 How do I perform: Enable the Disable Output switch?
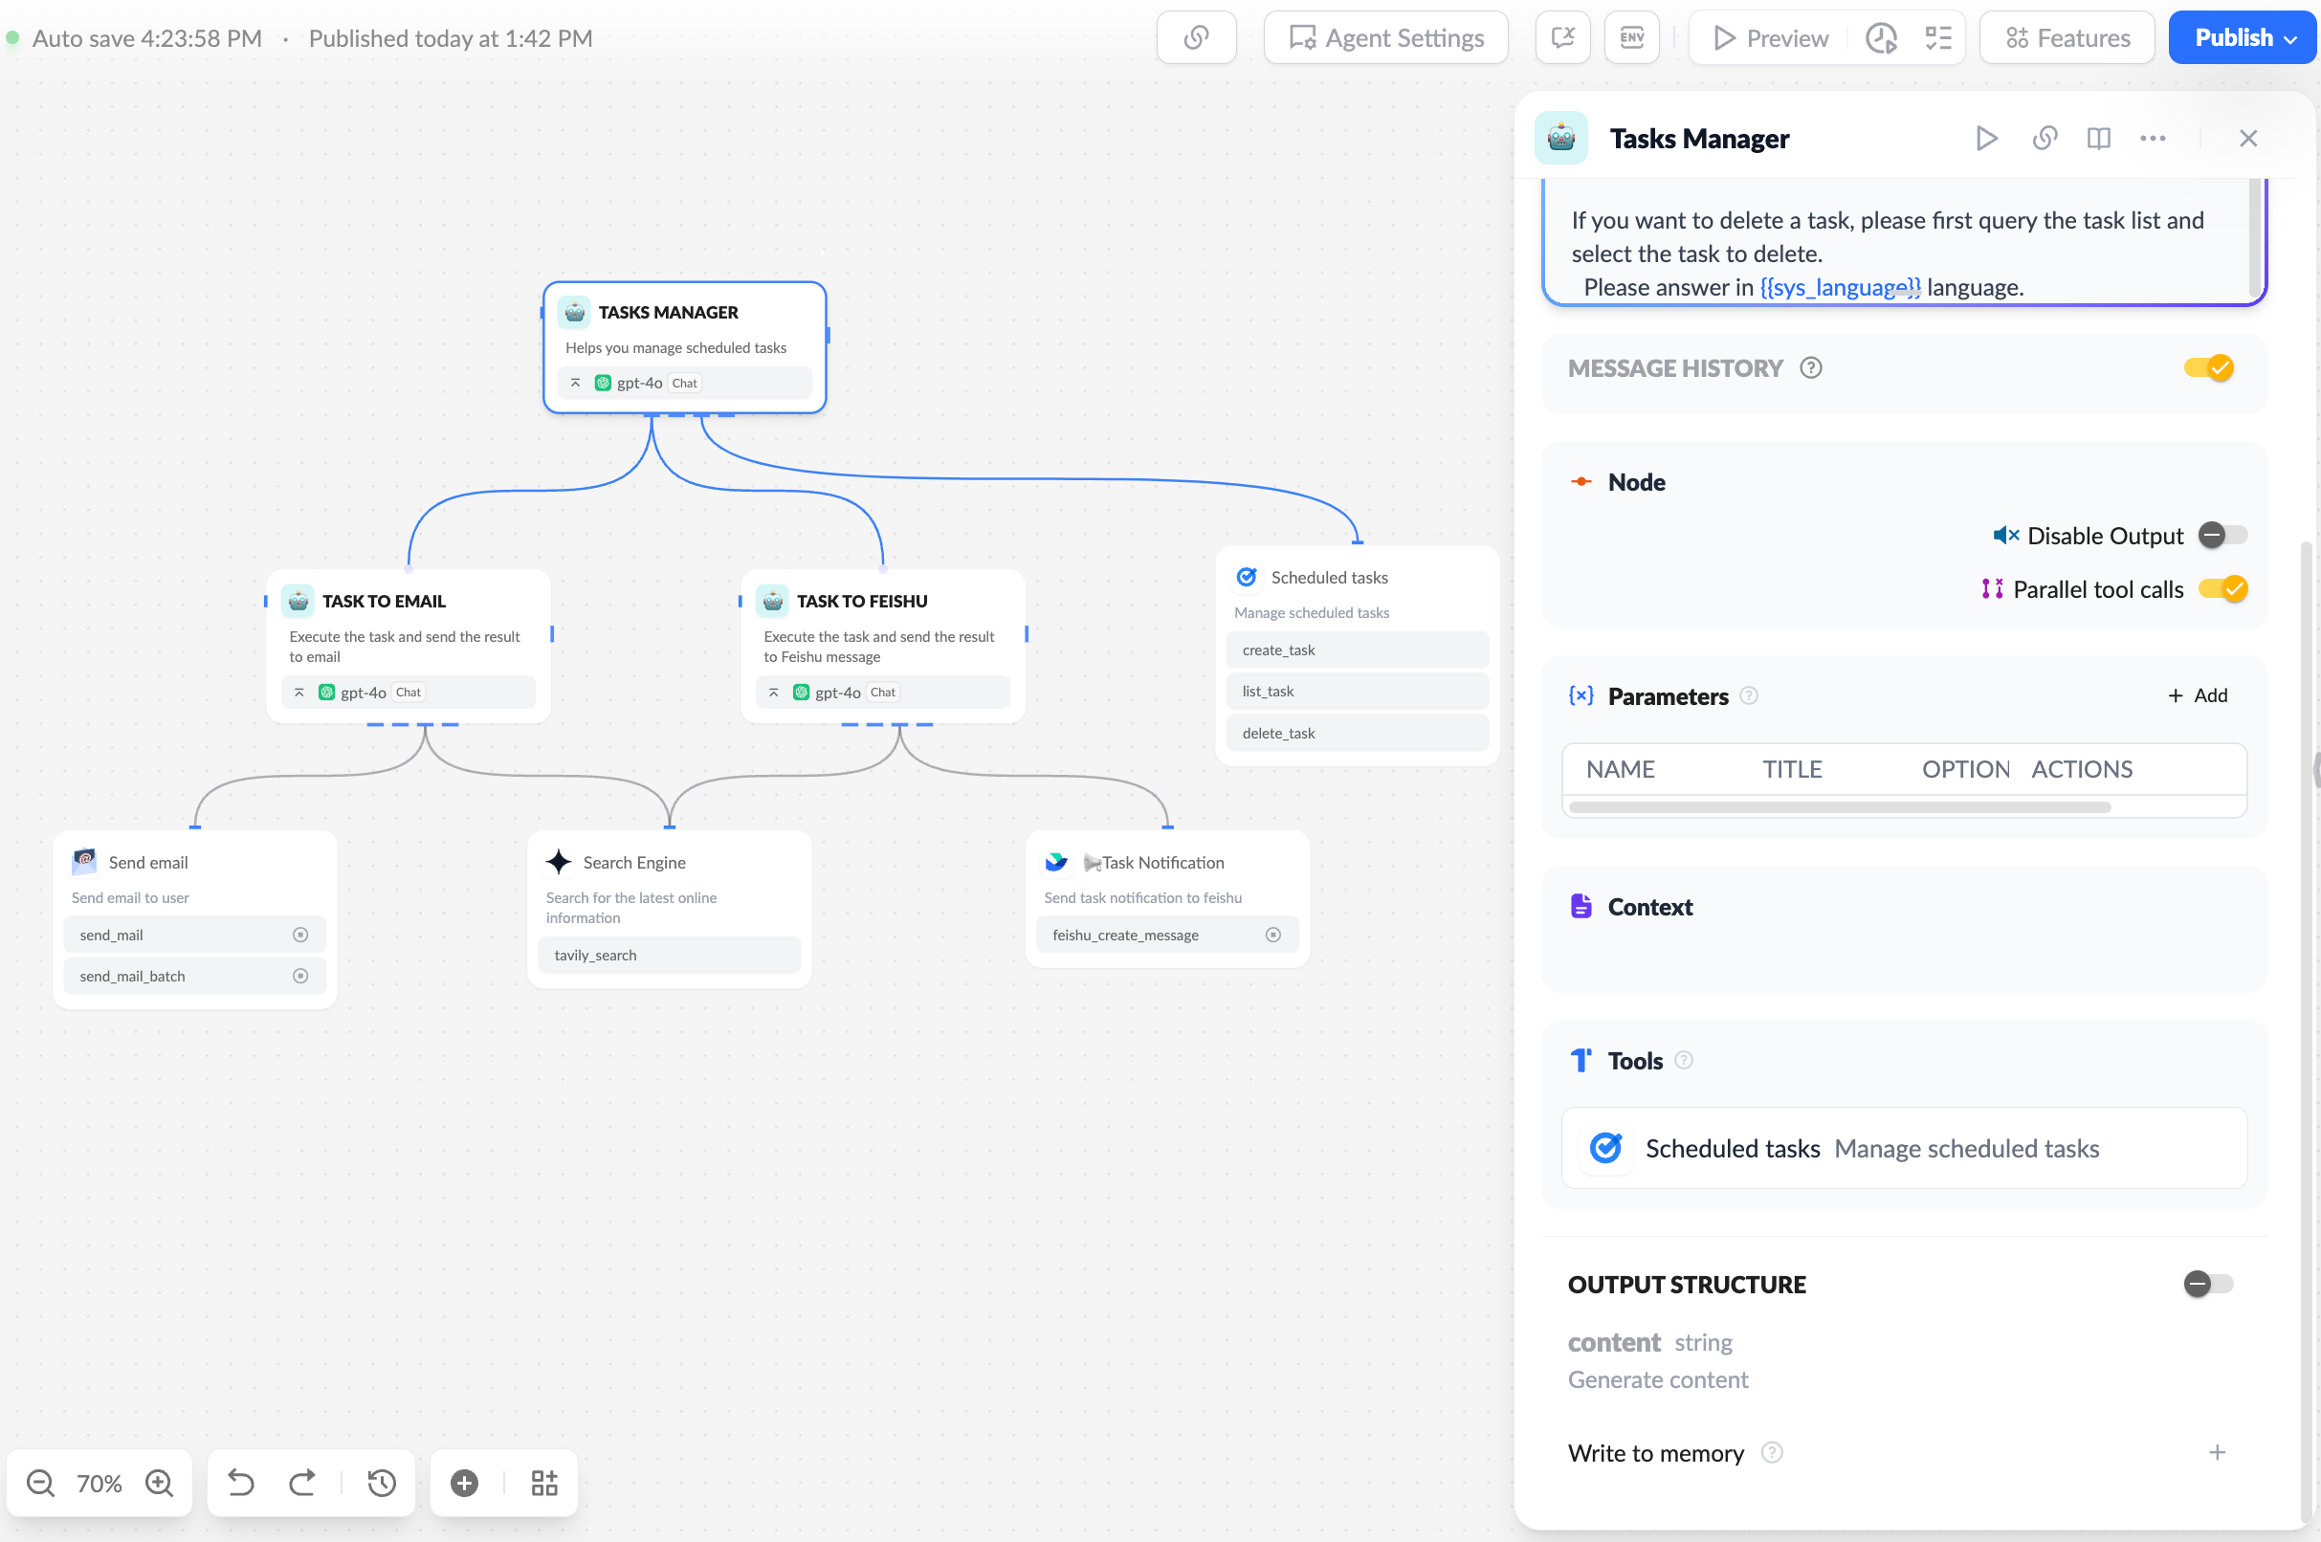(2222, 535)
